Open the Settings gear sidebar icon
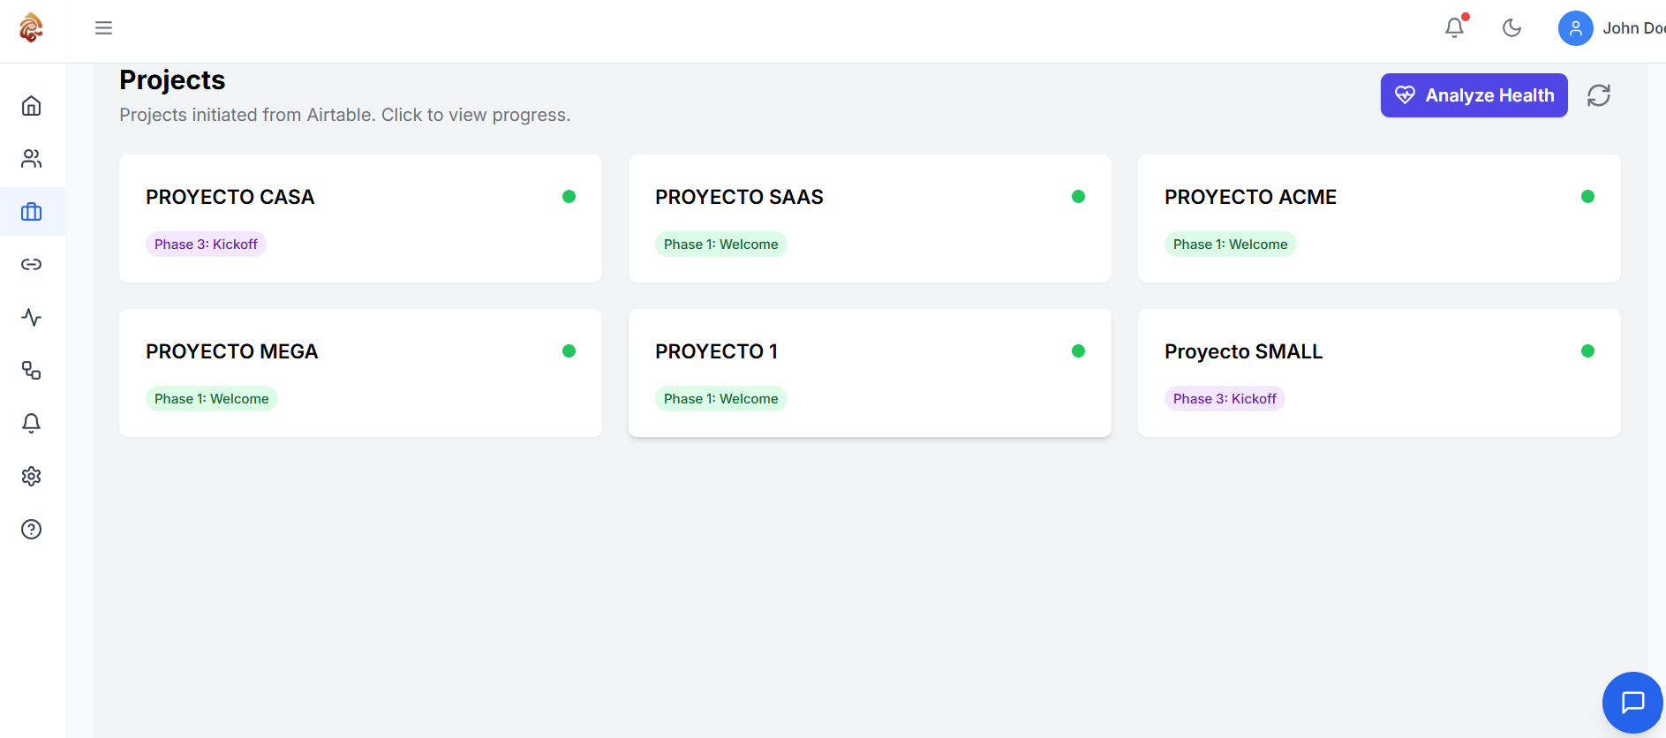Viewport: 1666px width, 738px height. [32, 477]
